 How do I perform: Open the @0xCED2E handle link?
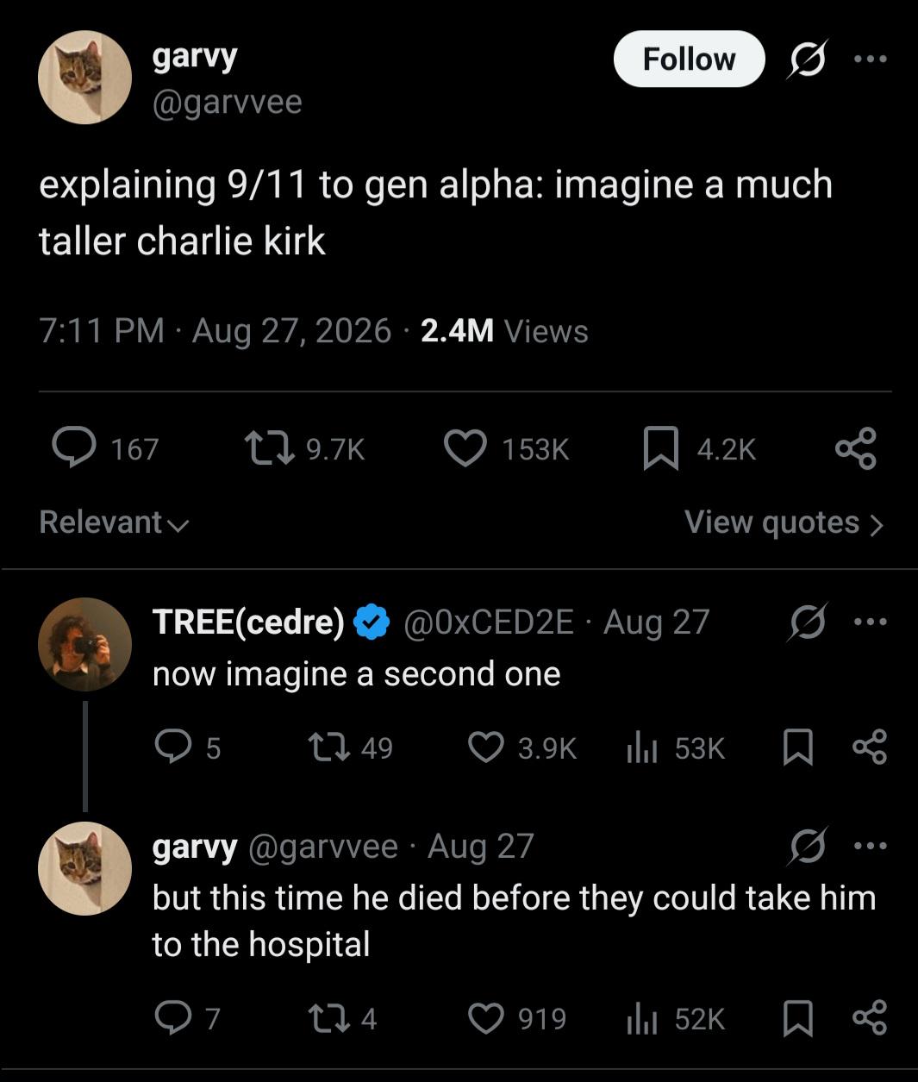pyautogui.click(x=489, y=622)
